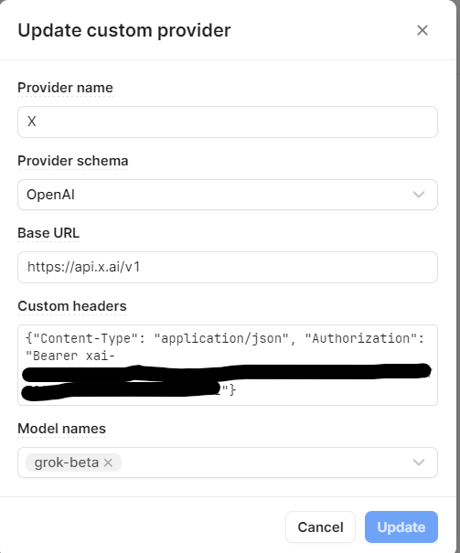Click the Provider schema label

click(73, 161)
